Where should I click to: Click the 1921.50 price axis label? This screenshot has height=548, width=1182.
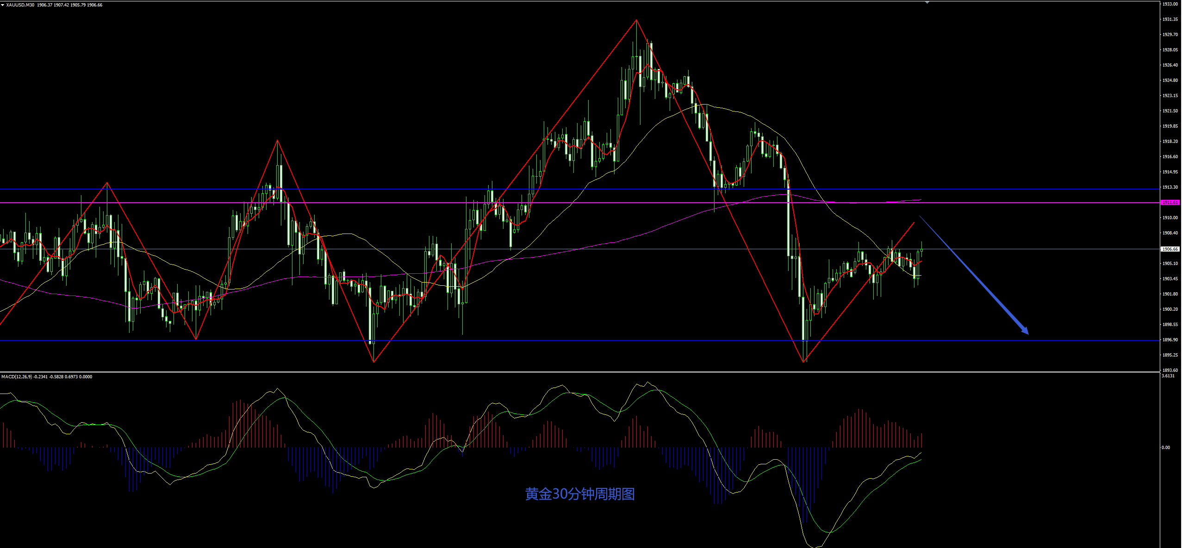pos(1170,111)
